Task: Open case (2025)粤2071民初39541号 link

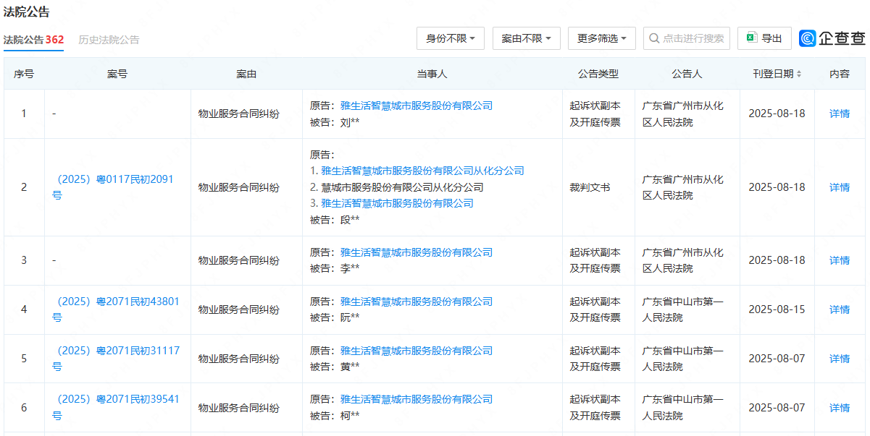Action: click(x=117, y=399)
